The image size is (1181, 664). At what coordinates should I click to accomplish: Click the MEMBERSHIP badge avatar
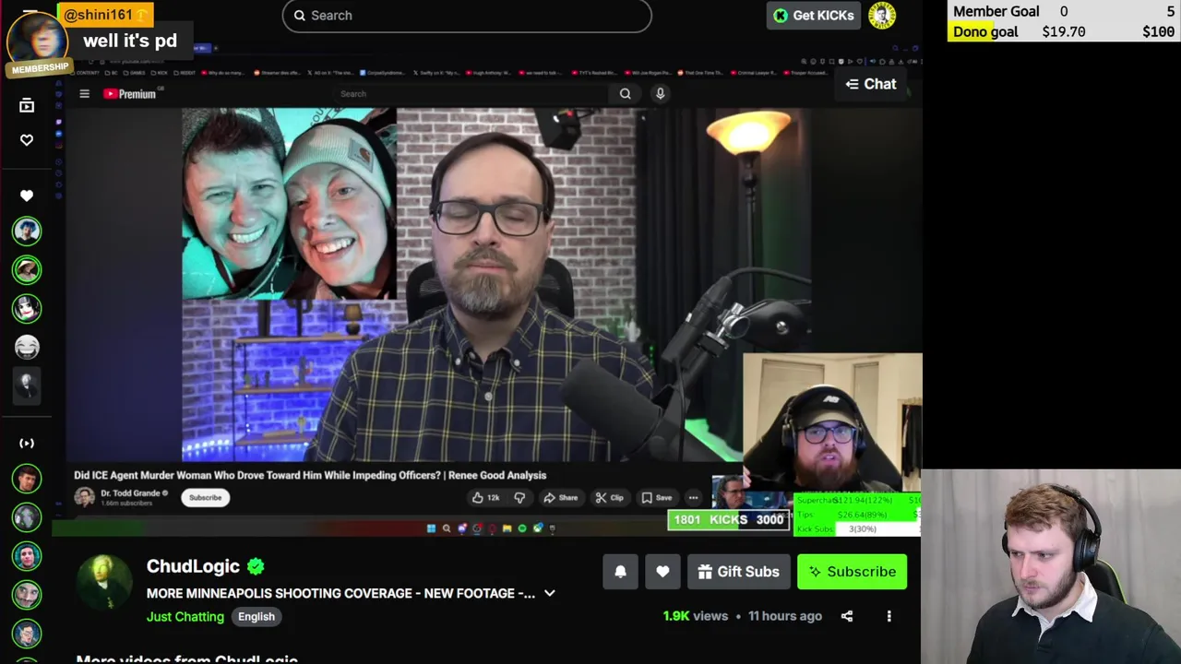[37, 43]
